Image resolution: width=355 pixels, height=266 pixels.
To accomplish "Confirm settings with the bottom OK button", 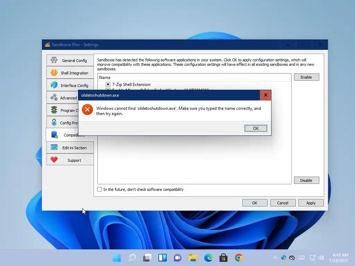I will point(255,203).
